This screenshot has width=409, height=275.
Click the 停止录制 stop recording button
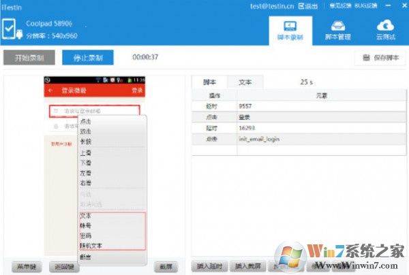click(88, 58)
